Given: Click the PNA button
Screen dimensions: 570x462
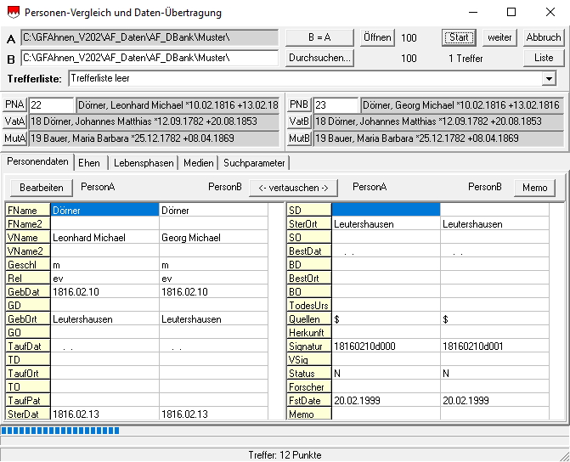Looking at the screenshot, I should [14, 104].
